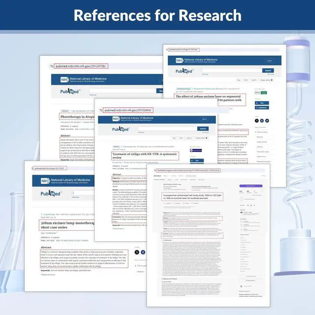Click the X share icon on the excimer laser page
Screen dimensions: 315x315
pyautogui.click(x=256, y=120)
